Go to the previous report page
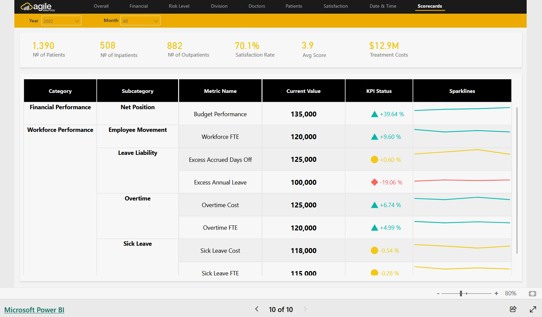Viewport: 542px width, 317px height. tap(257, 309)
